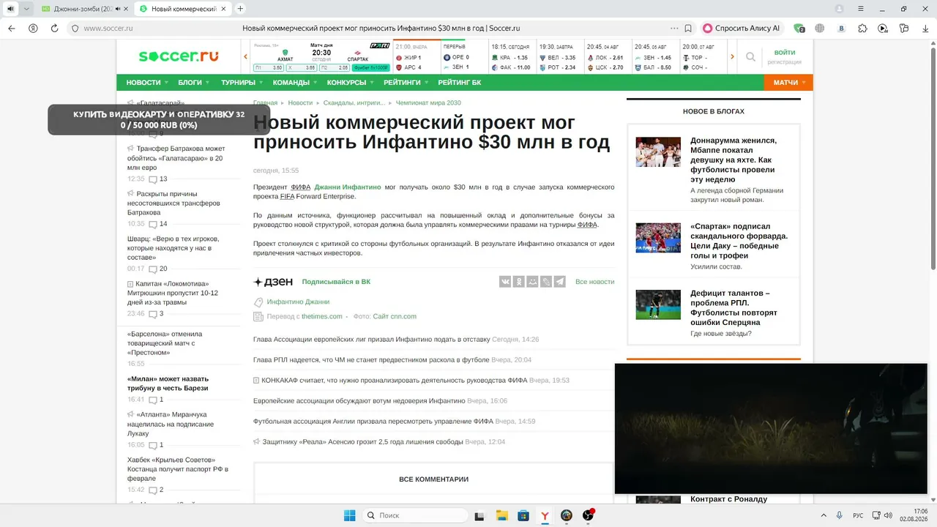Screen dimensions: 937x527
Task: Show next matches with right ticker arrow
Action: (732, 56)
